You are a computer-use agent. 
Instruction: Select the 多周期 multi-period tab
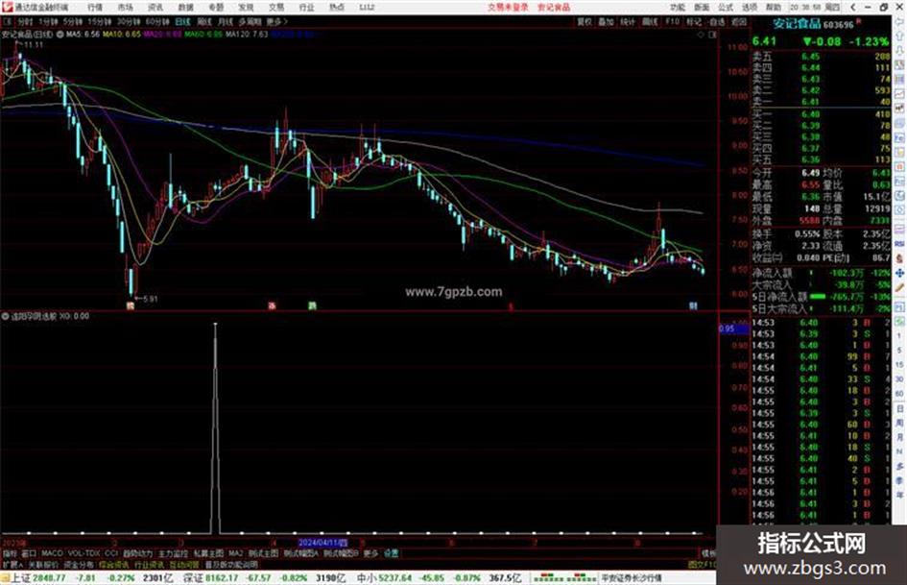[250, 22]
